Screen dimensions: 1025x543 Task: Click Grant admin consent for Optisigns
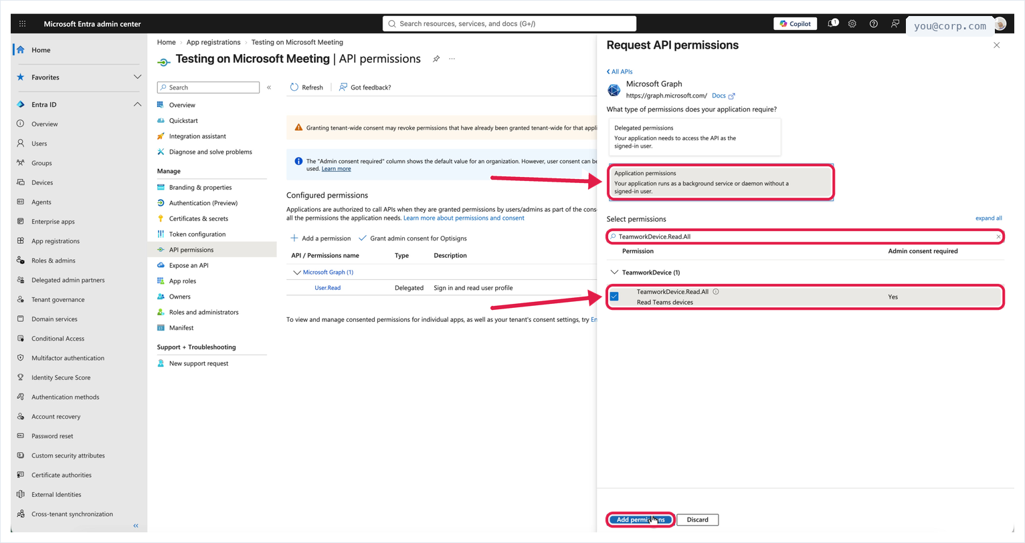click(413, 238)
